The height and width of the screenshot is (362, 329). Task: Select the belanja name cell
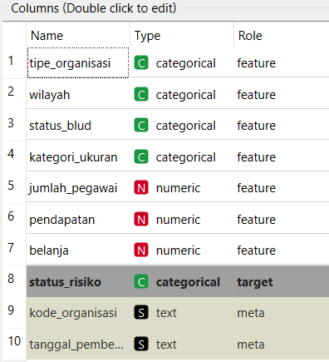pos(78,250)
